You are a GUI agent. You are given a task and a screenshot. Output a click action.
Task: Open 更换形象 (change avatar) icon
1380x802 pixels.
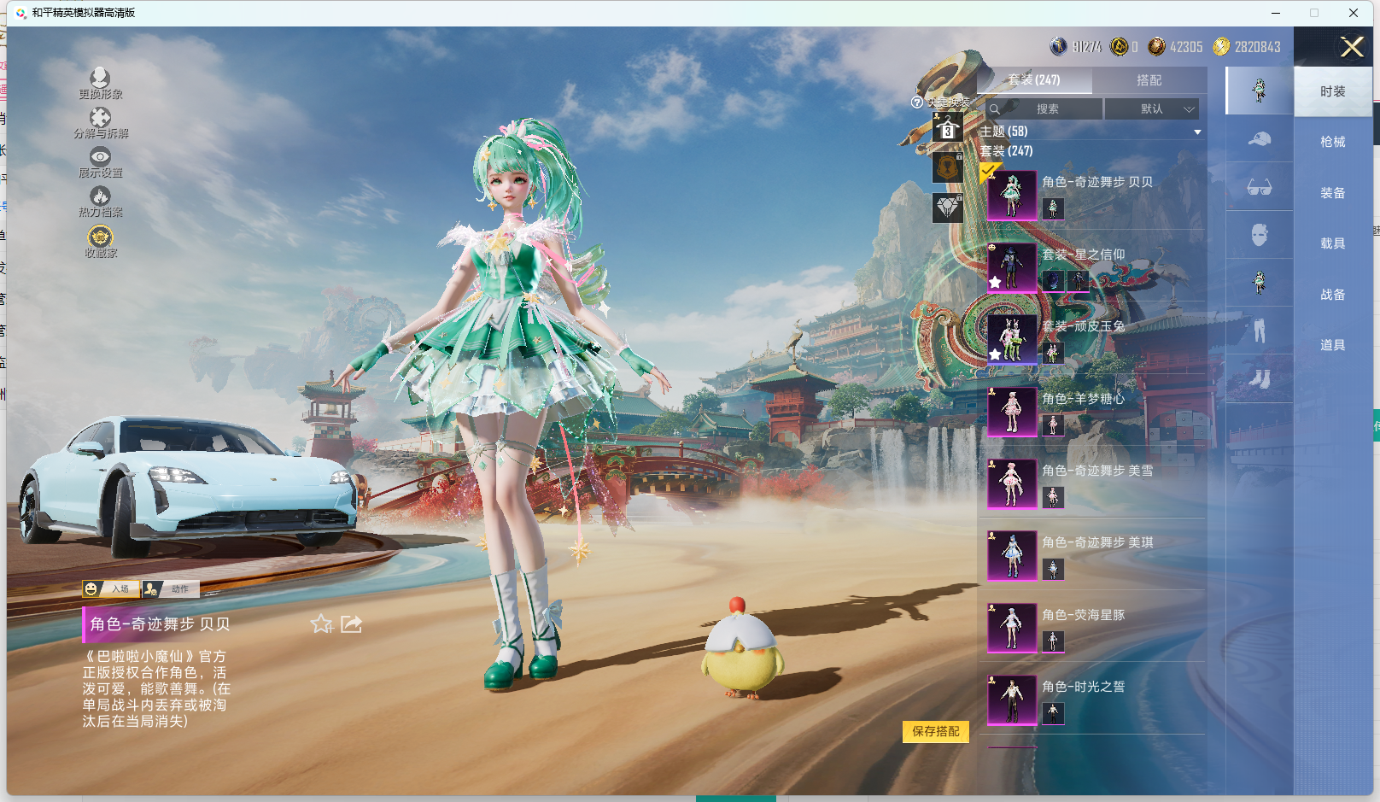click(100, 79)
